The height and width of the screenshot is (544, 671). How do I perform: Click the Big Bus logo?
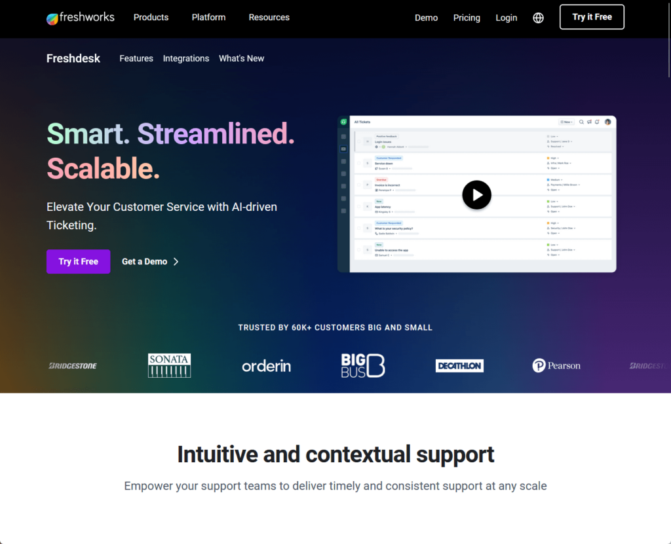(x=363, y=366)
